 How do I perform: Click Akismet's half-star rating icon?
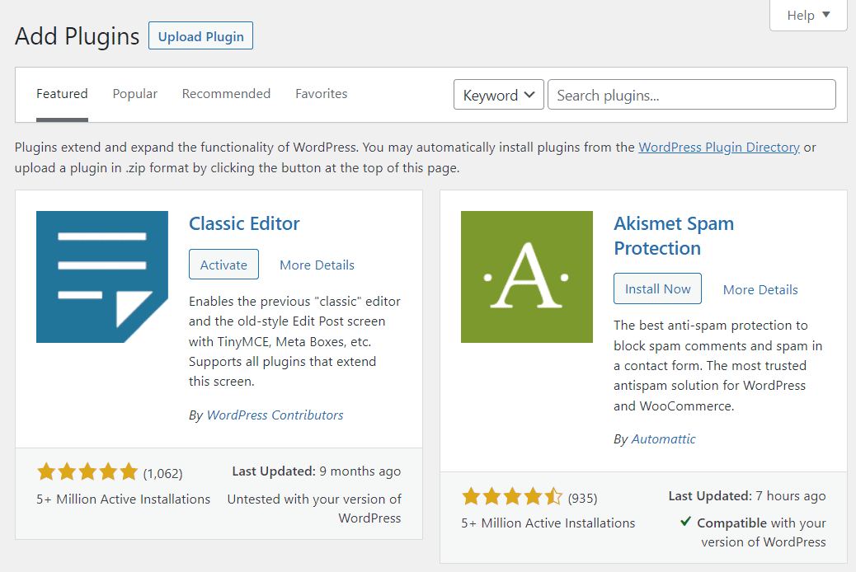(x=553, y=496)
